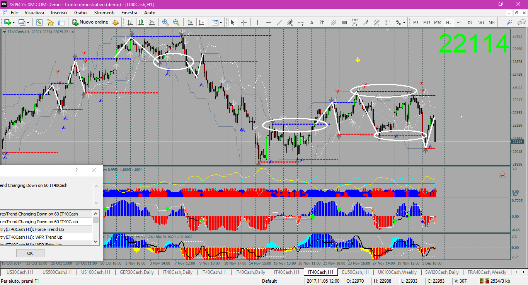Toggle chart shift from right edge

point(201,22)
